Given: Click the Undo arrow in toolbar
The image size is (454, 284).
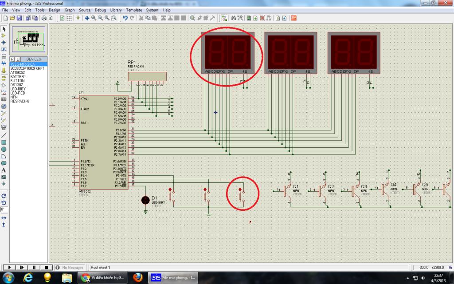Looking at the screenshot, I should 125,18.
